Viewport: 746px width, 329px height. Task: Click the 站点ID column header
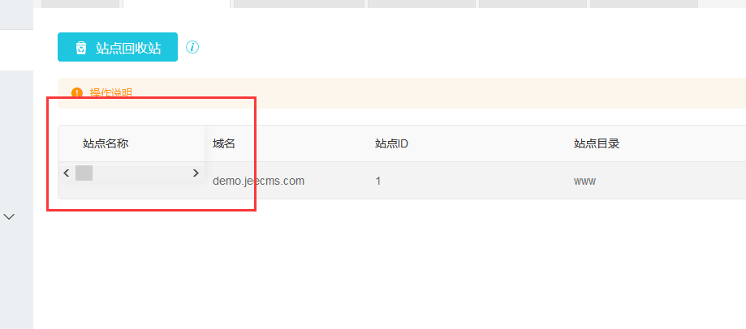pos(391,143)
